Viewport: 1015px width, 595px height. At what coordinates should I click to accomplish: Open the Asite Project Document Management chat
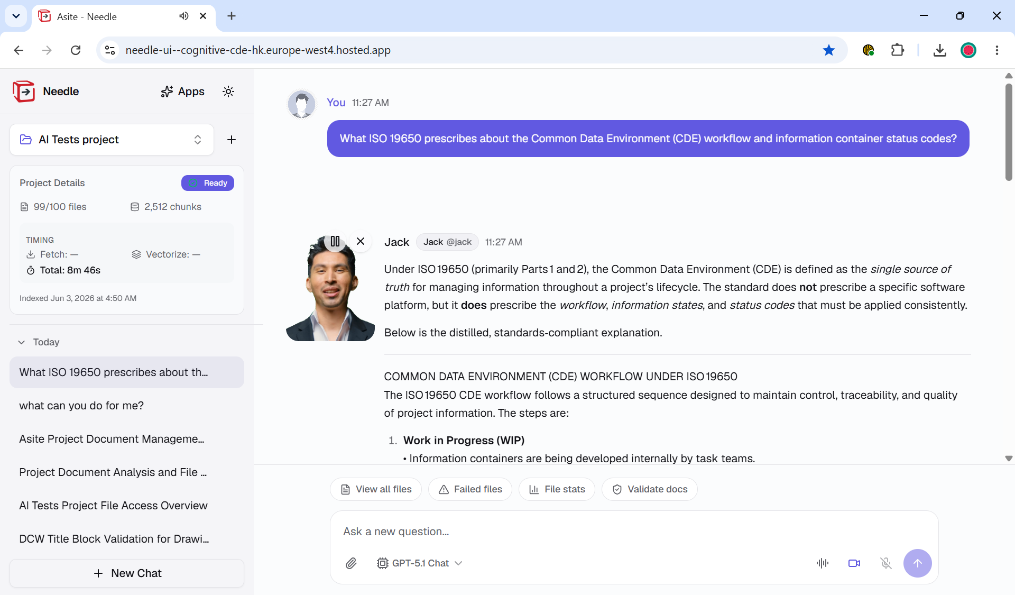point(127,439)
